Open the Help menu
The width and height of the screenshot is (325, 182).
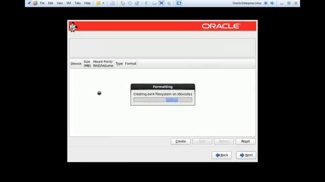click(87, 3)
